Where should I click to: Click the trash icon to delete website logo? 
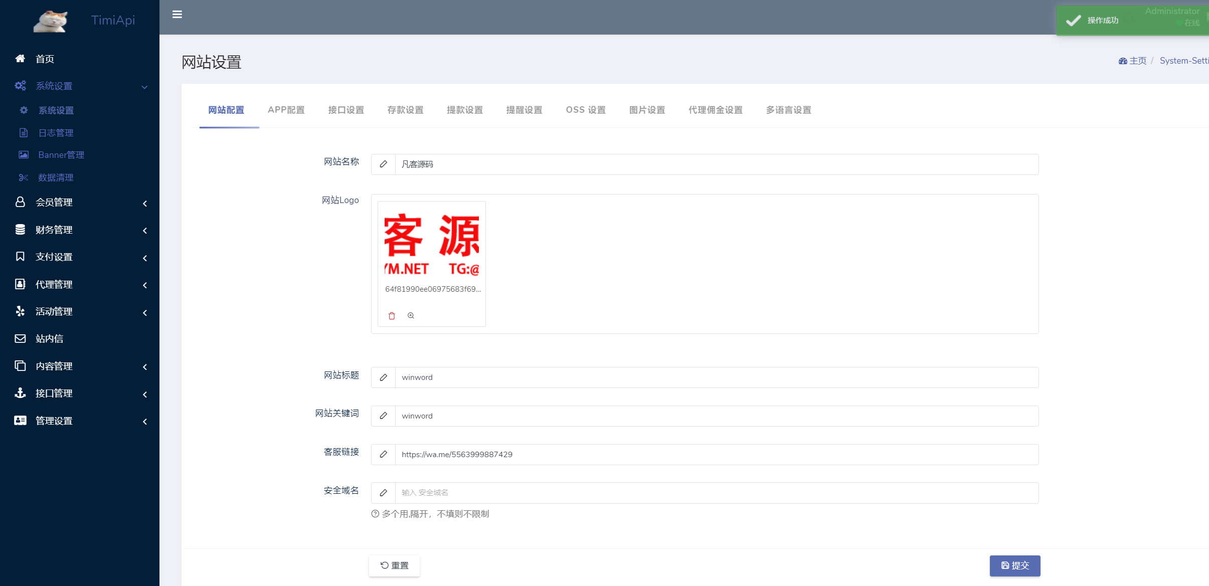[392, 316]
